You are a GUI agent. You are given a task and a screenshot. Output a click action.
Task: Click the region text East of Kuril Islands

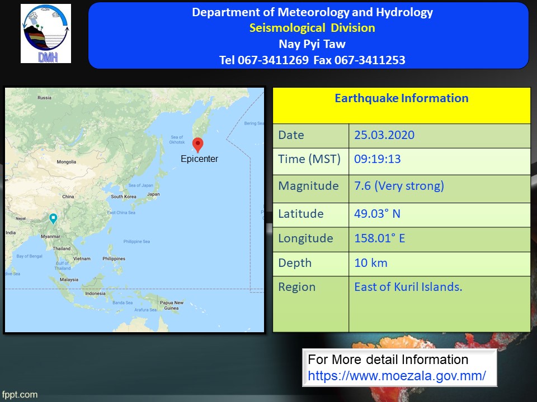click(x=408, y=287)
